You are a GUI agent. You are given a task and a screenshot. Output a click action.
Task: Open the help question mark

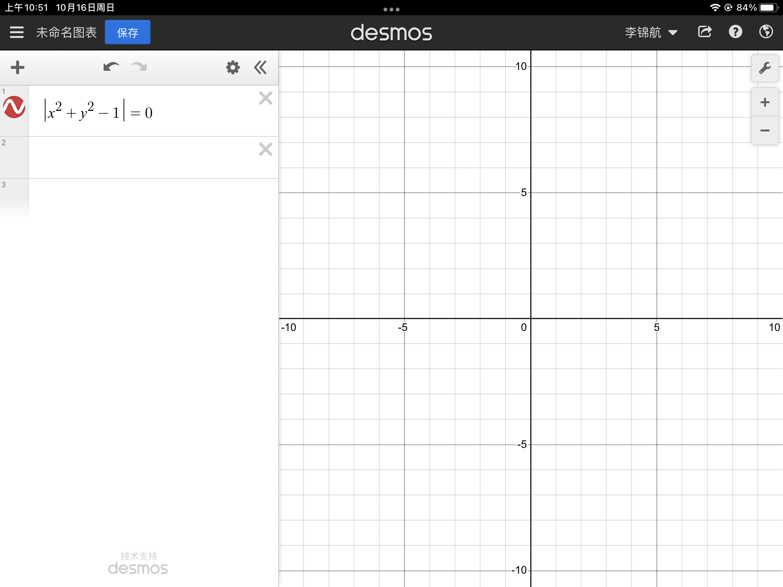click(x=735, y=32)
